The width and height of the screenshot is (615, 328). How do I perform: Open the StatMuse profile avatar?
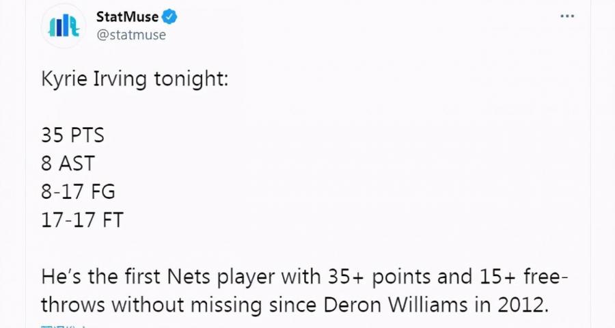tap(64, 25)
